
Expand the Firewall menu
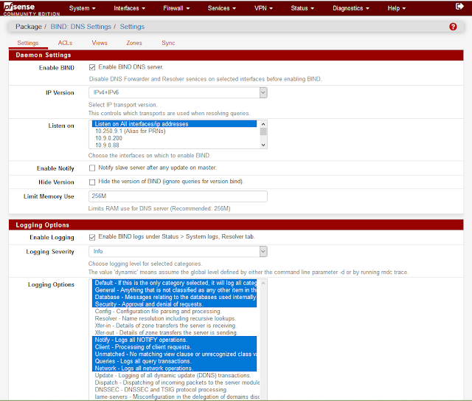tap(176, 8)
